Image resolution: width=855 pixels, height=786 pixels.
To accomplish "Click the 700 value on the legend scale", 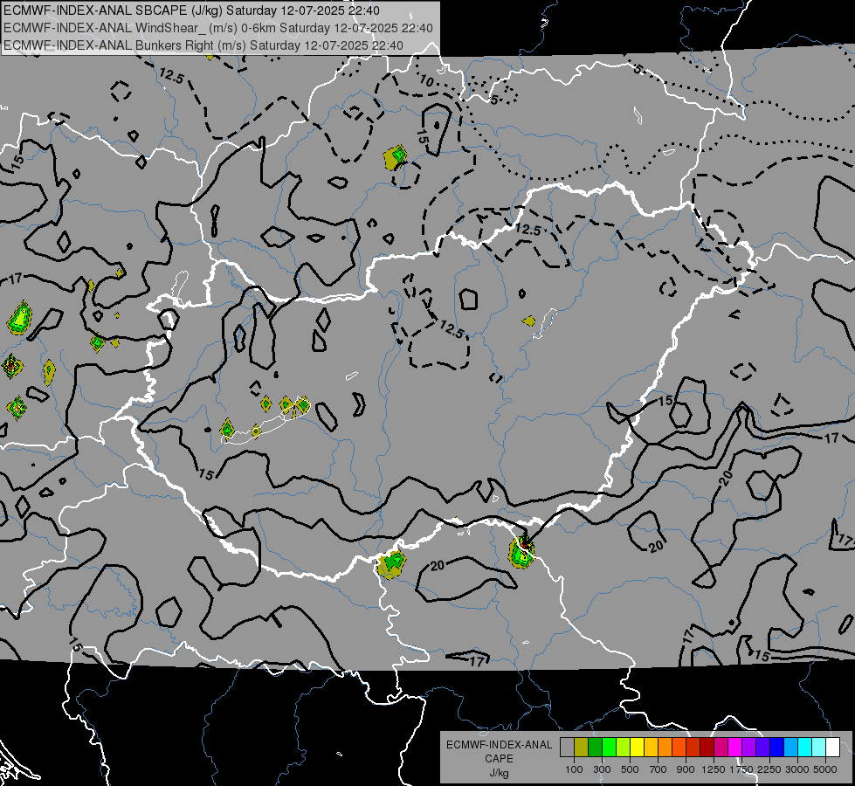I will tap(658, 769).
